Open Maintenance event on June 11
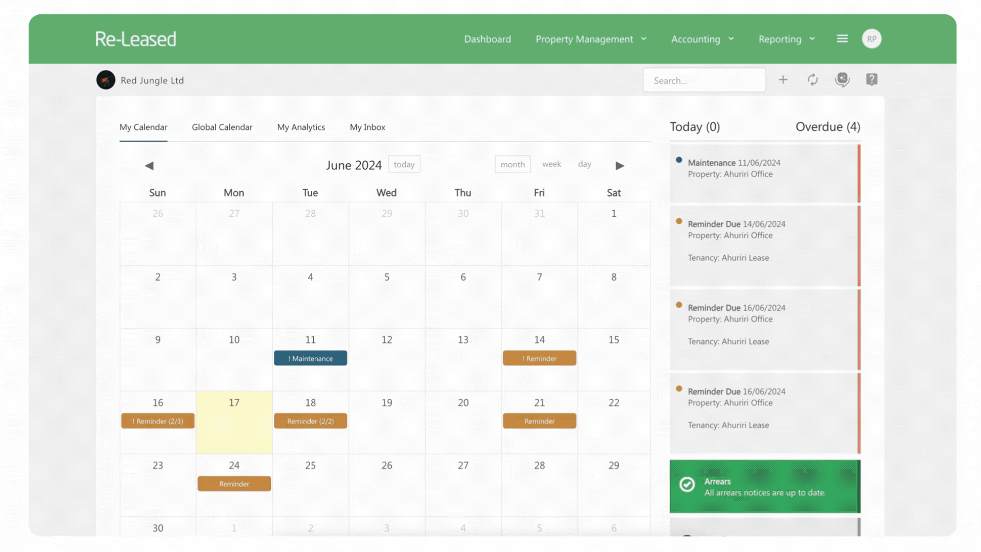981x552 pixels. coord(311,358)
